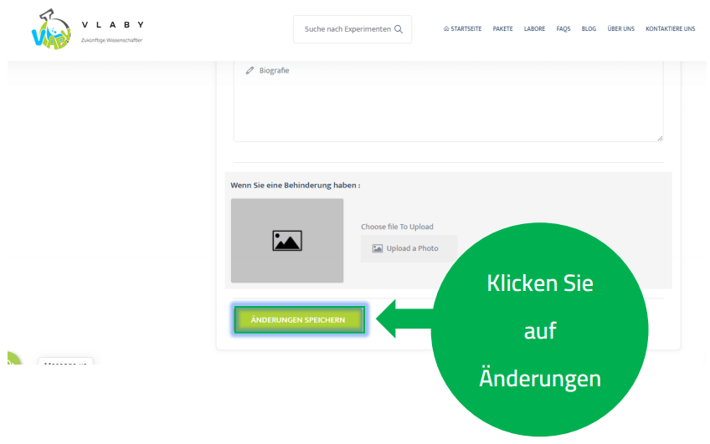Open the Pakete menu item
Viewport: 710px width, 444px height.
click(x=502, y=29)
